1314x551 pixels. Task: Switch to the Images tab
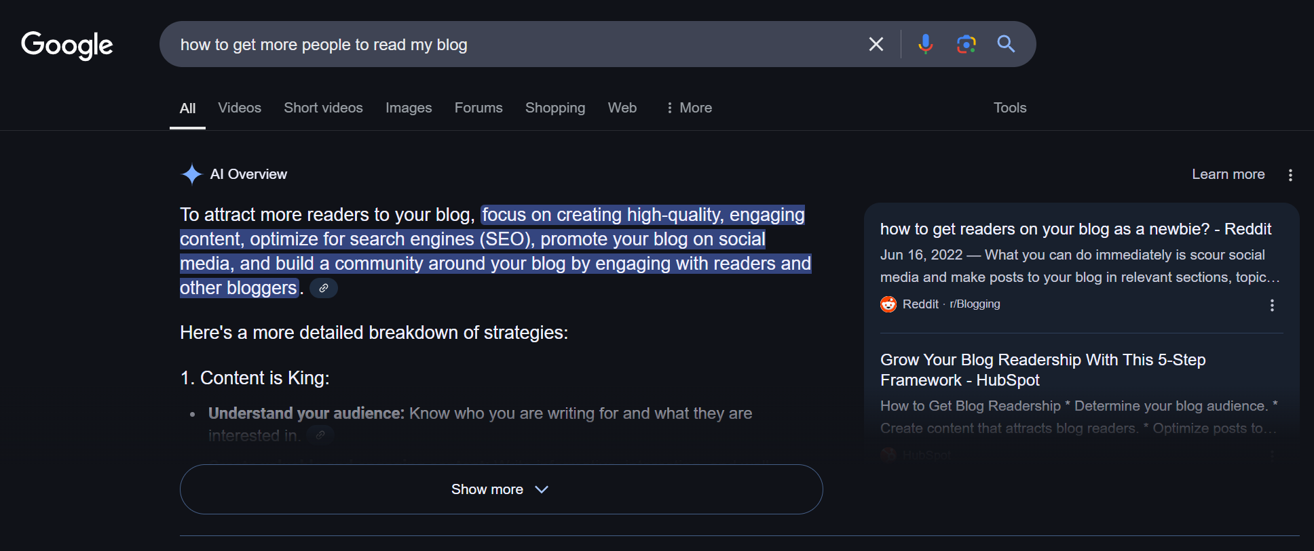tap(409, 108)
